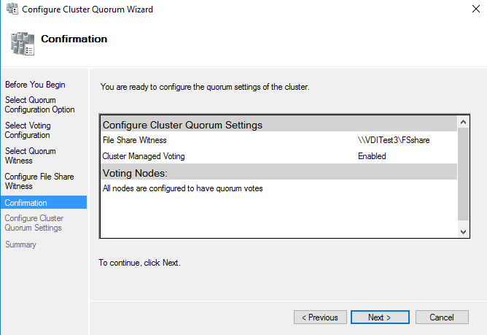Click the Summary step in sidebar

coord(20,244)
